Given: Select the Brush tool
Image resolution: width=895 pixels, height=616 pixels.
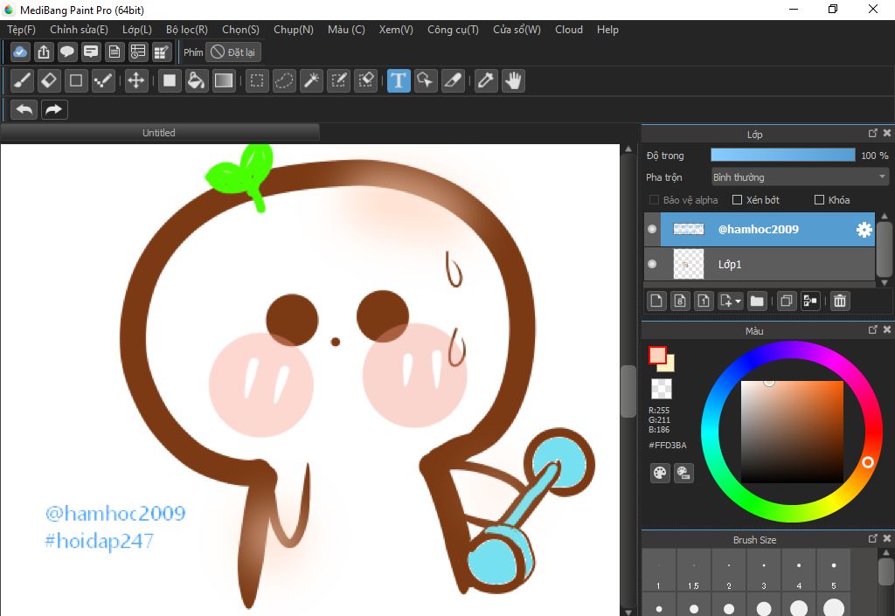Looking at the screenshot, I should click(23, 81).
